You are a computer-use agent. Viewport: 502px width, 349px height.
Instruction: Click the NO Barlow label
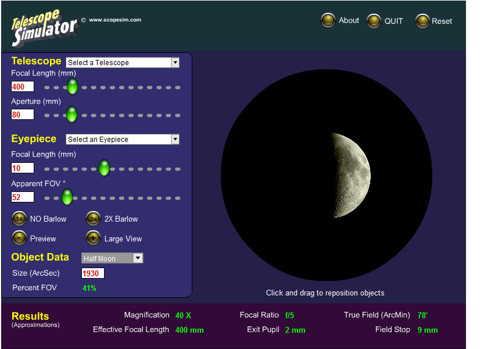click(x=48, y=219)
